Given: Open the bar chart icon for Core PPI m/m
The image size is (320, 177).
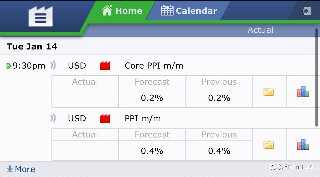Looking at the screenshot, I should tap(303, 91).
